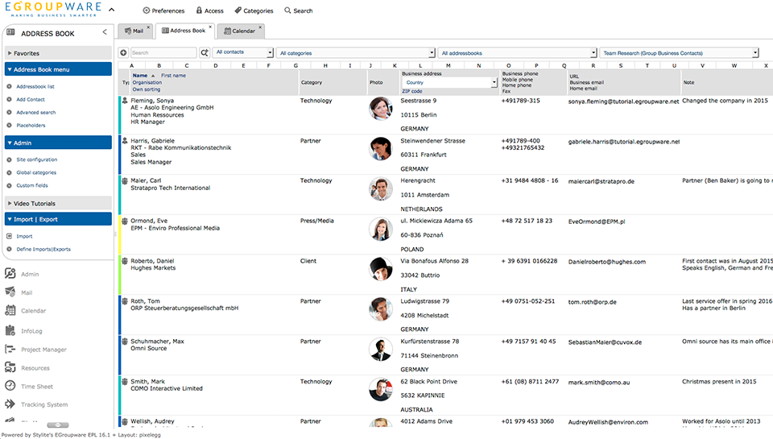Click the add contact plus icon
This screenshot has width=773, height=439.
(x=123, y=52)
